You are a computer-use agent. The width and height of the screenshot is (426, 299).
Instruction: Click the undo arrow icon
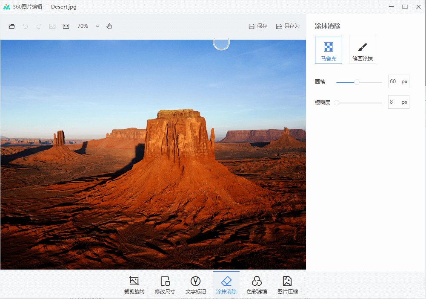(x=25, y=26)
